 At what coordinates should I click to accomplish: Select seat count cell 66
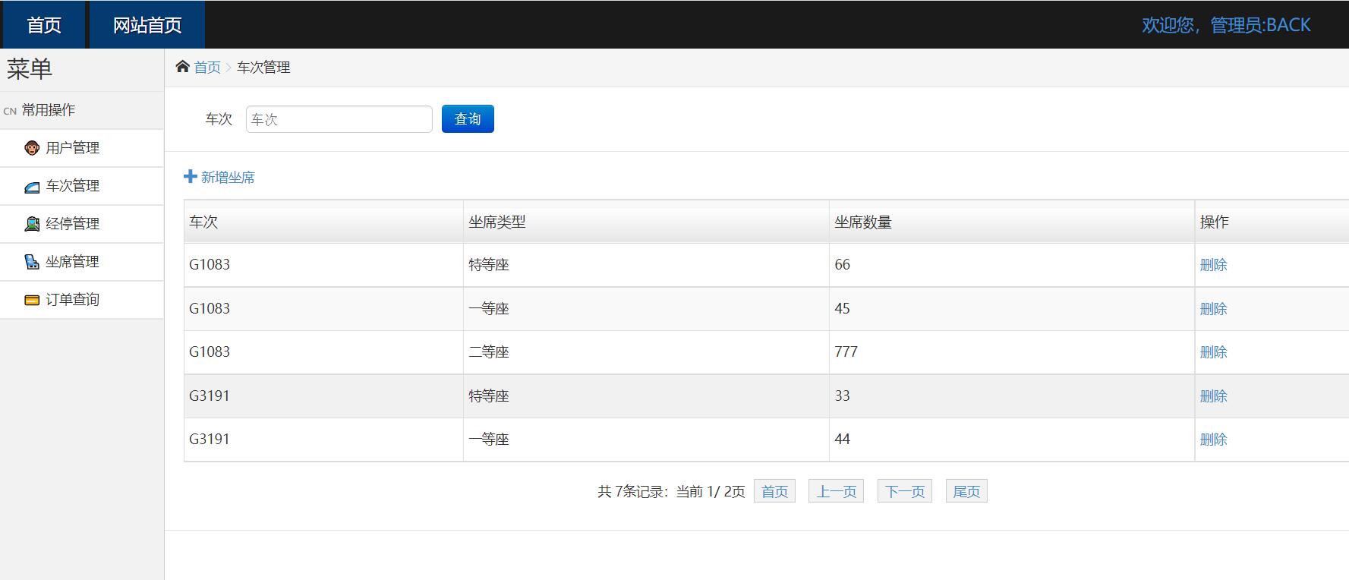pos(1012,265)
